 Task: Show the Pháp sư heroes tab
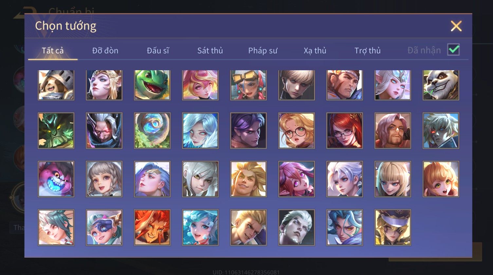click(263, 51)
